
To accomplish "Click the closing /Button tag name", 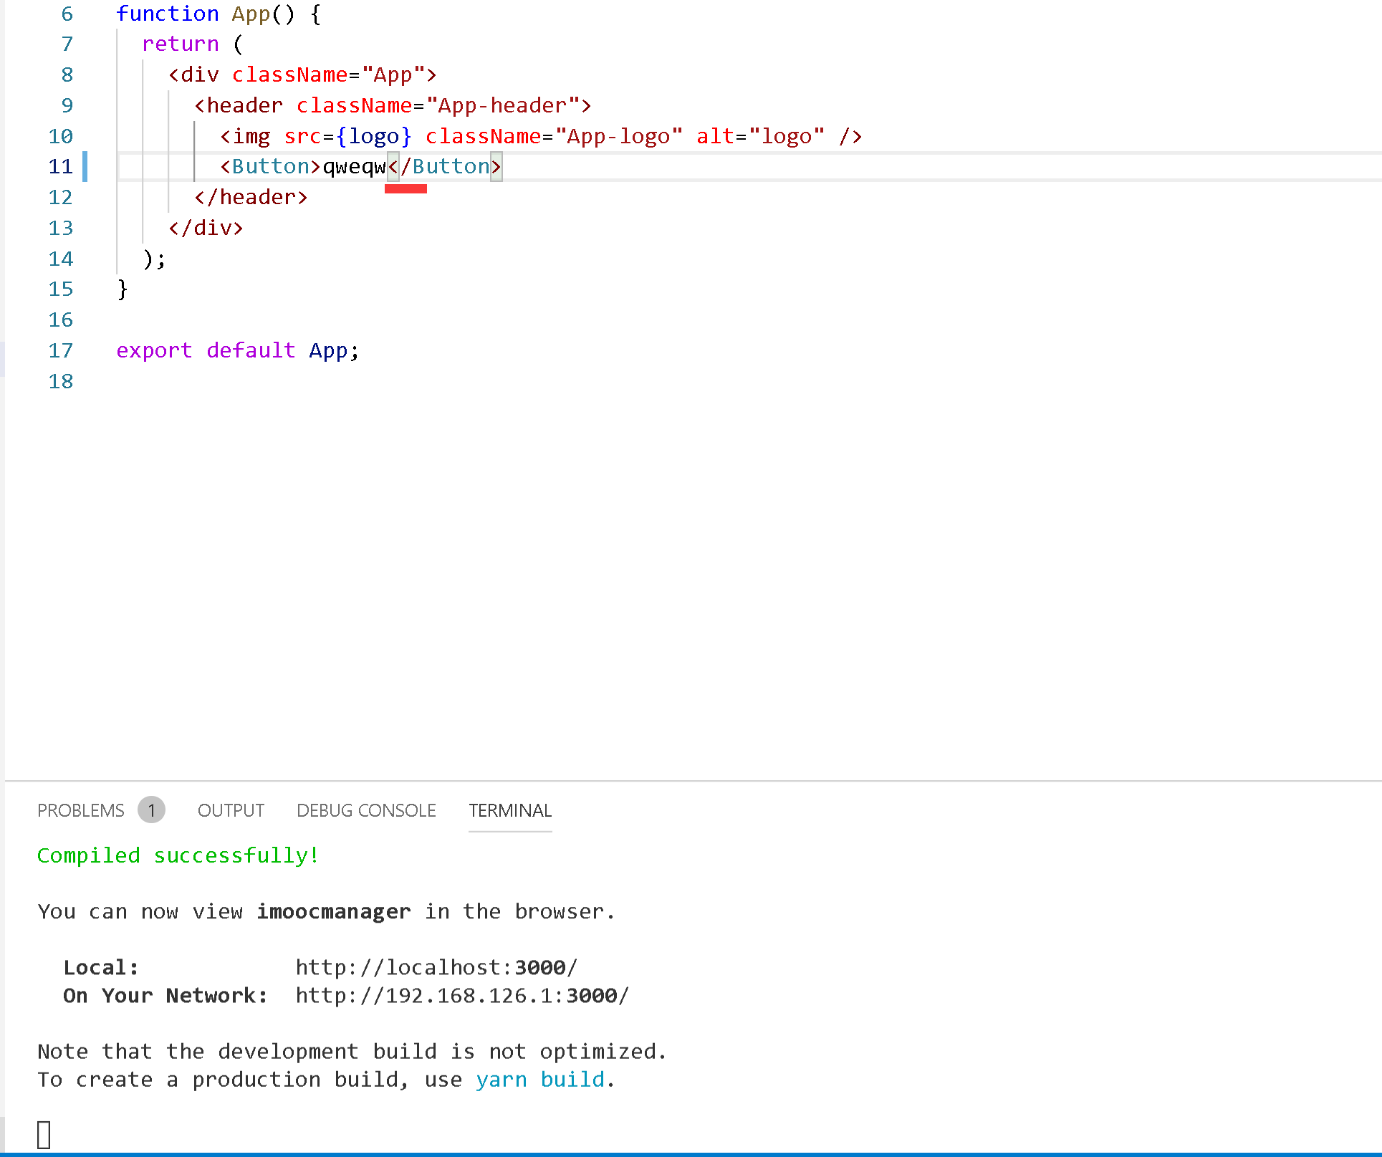I will pyautogui.click(x=450, y=167).
